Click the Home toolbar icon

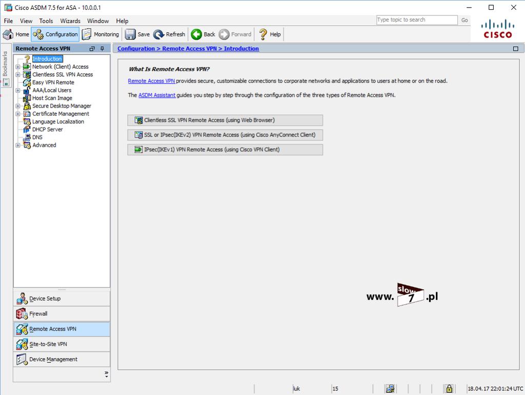(16, 34)
